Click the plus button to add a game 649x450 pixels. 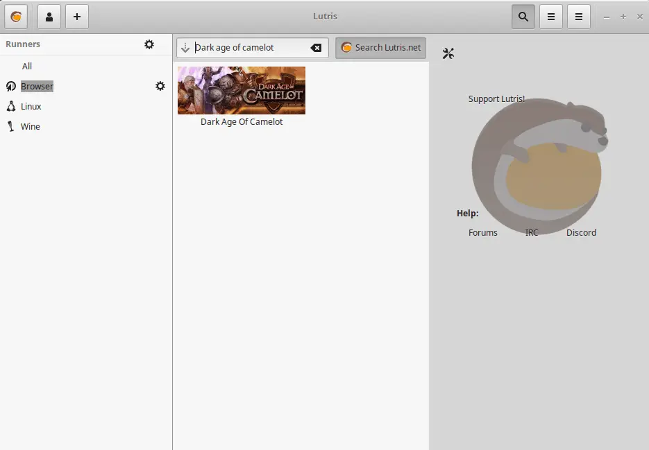tap(77, 17)
